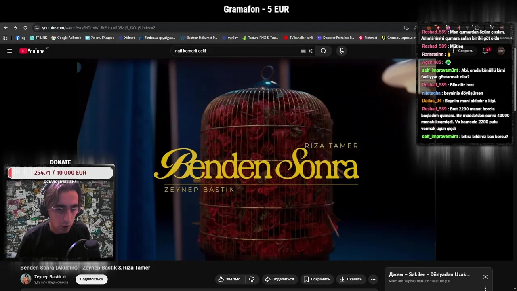Open the myGov bookmark
Image resolution: width=517 pixels, height=291 pixels.
230,38
